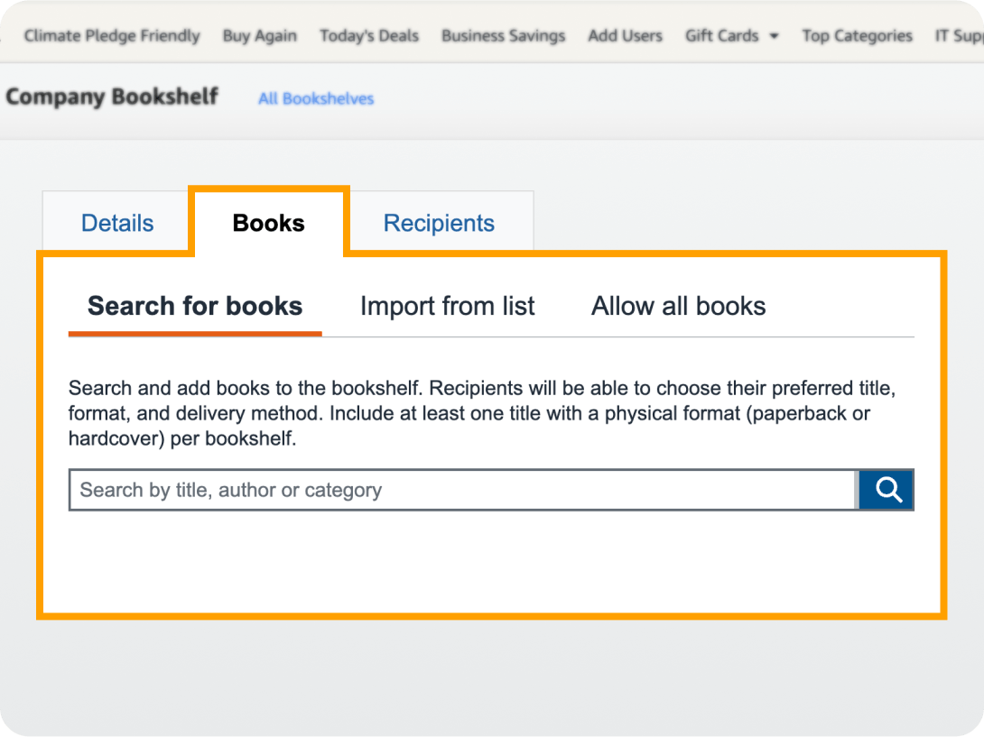Open Business Savings from the top navigation
984x737 pixels.
click(x=503, y=36)
